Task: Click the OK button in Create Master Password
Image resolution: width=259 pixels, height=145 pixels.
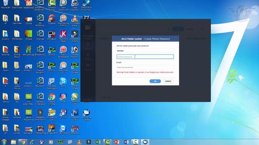Action: [x=155, y=81]
